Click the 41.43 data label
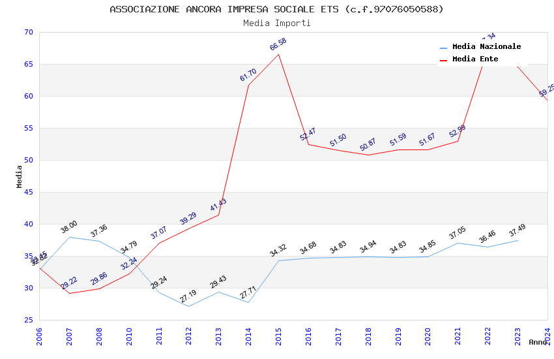This screenshot has width=554, height=359. 218,205
